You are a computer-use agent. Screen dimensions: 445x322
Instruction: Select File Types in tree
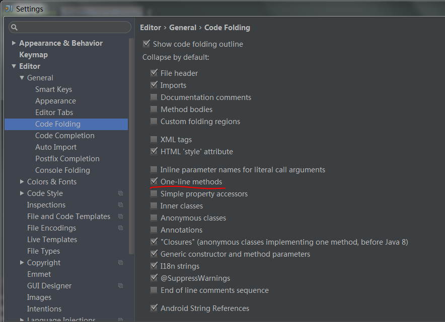pos(44,251)
